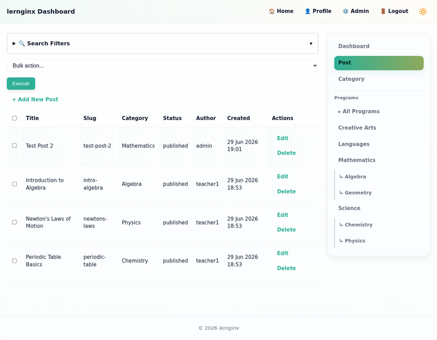Select Post in the sidebar

(379, 63)
